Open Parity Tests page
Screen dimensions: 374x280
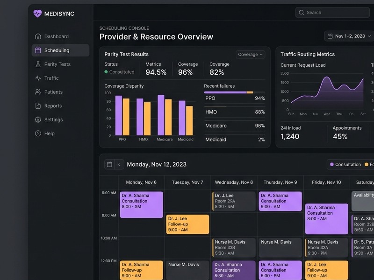tap(61, 64)
